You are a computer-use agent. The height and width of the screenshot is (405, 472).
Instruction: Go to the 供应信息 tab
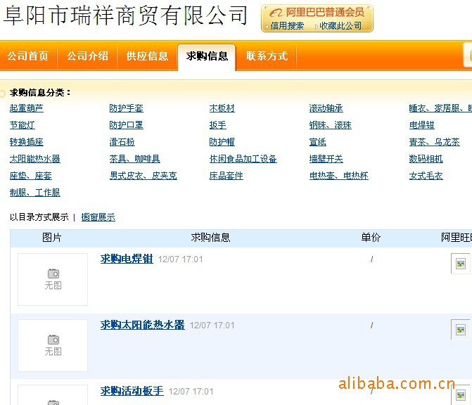147,56
